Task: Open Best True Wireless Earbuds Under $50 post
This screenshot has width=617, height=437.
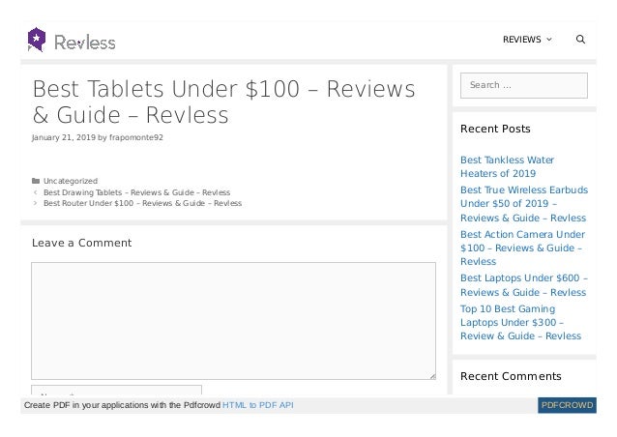Action: pyautogui.click(x=522, y=203)
